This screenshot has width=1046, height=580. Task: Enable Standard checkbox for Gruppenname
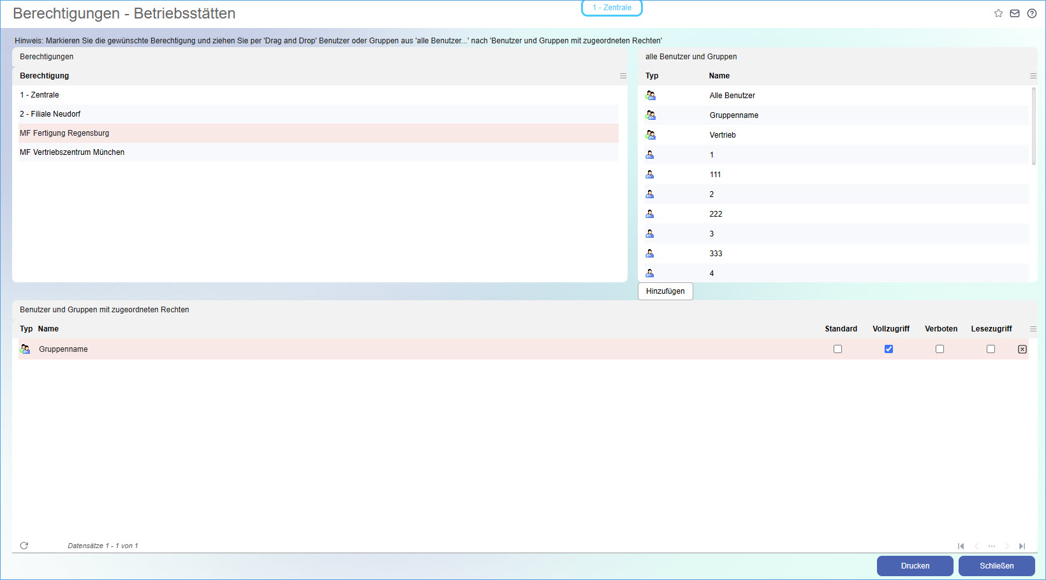837,349
